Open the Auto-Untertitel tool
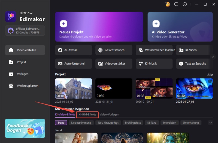The width and height of the screenshot is (218, 143). [x=73, y=64]
